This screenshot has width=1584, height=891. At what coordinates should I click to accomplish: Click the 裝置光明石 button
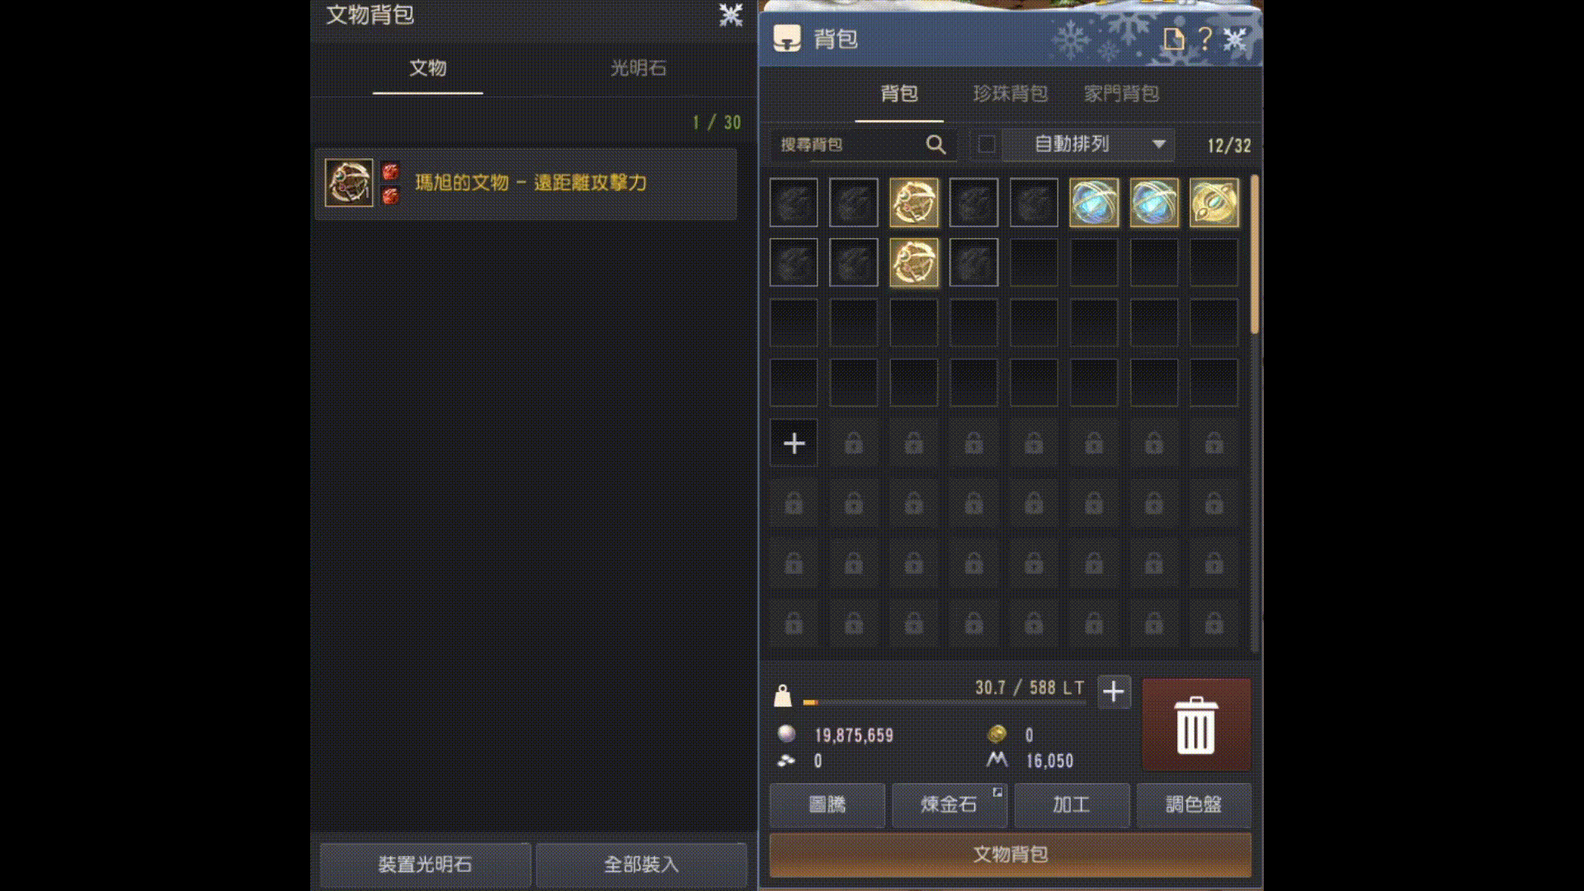[425, 864]
